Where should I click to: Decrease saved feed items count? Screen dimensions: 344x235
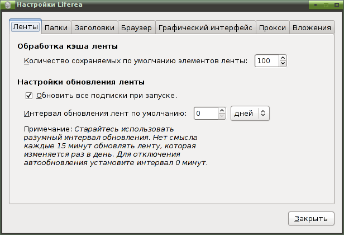pos(283,64)
